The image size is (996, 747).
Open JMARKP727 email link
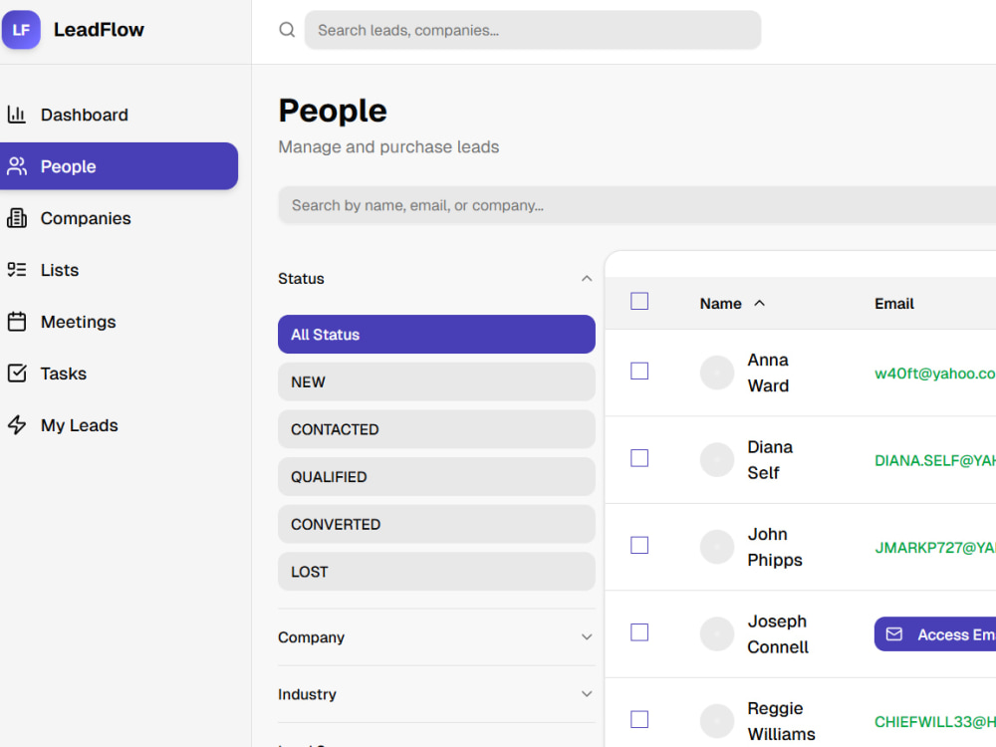tap(935, 547)
